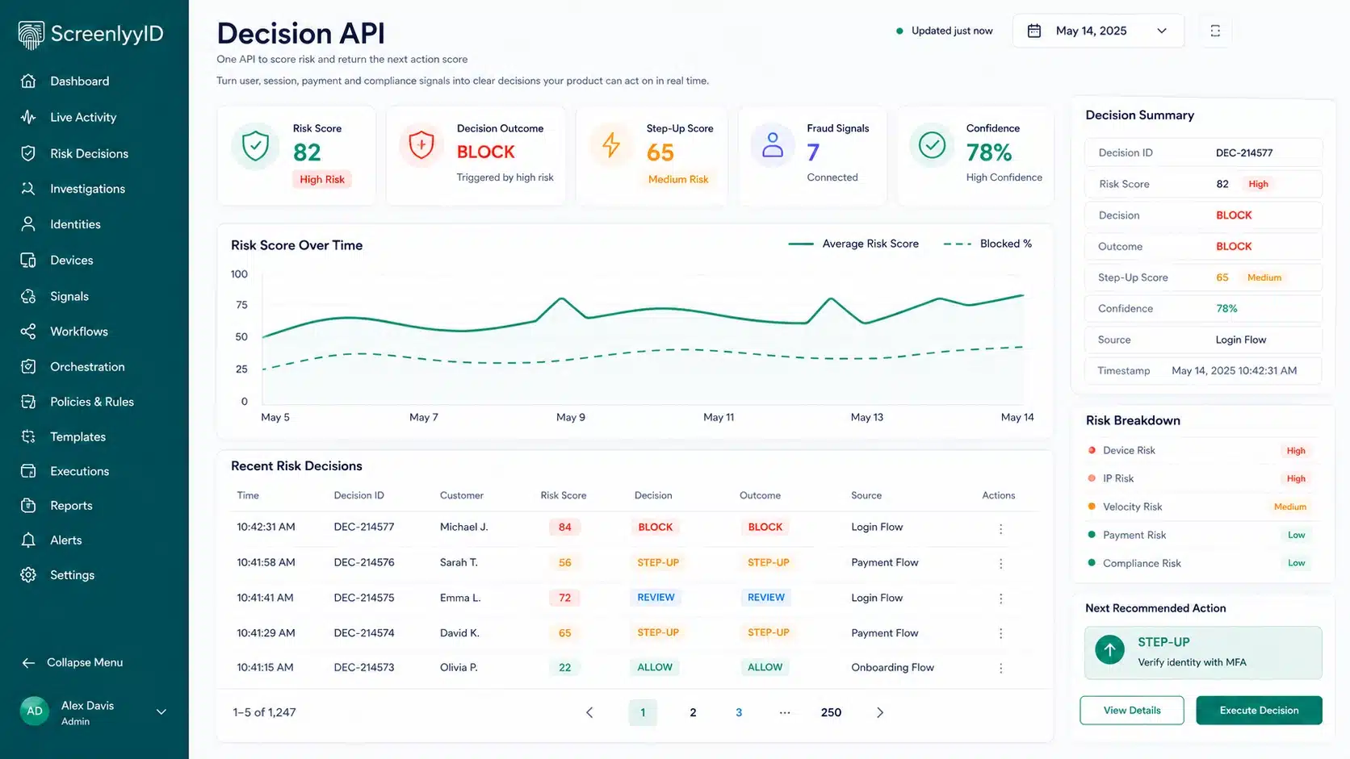1350x759 pixels.
Task: Click the STEP-UP recommended action card
Action: pos(1203,653)
